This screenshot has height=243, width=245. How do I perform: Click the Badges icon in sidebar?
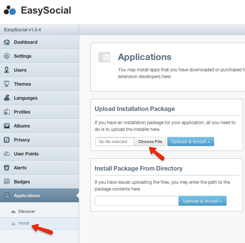click(x=7, y=182)
